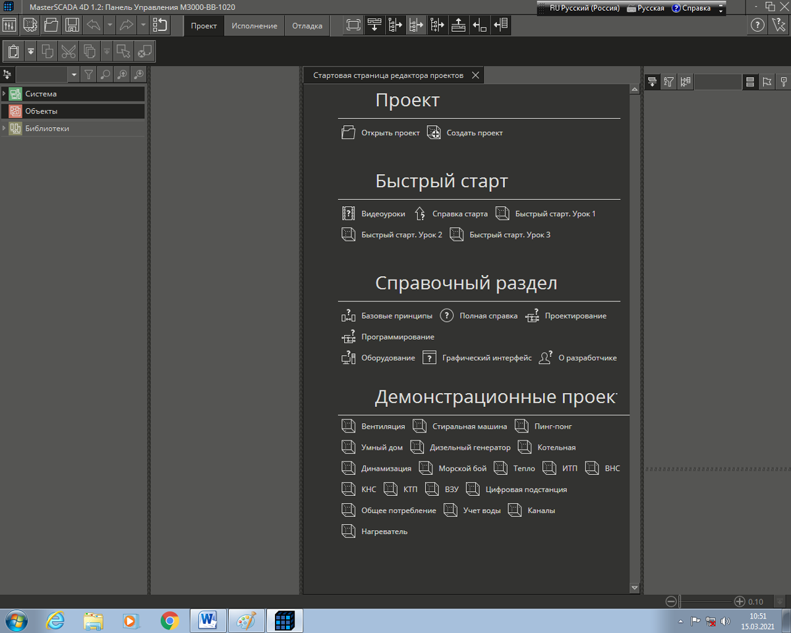Click the key icon in the right panel
Viewport: 791px width, 633px height.
[x=784, y=82]
